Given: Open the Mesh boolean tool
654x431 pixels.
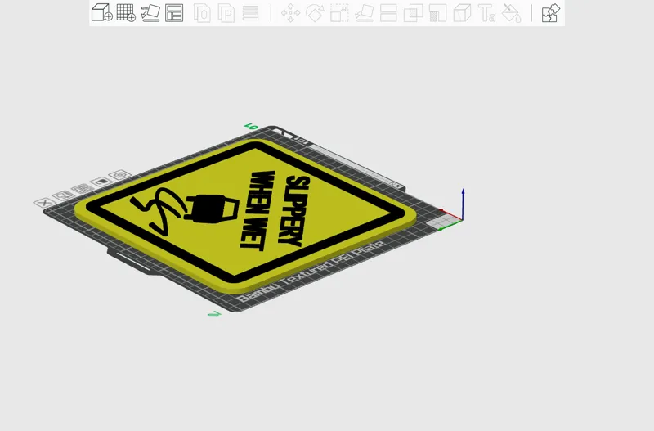Looking at the screenshot, I should pos(413,13).
